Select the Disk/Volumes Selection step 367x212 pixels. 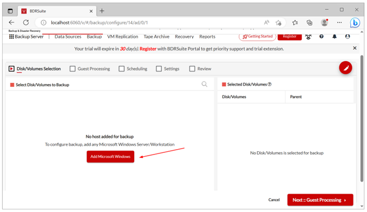click(x=35, y=69)
